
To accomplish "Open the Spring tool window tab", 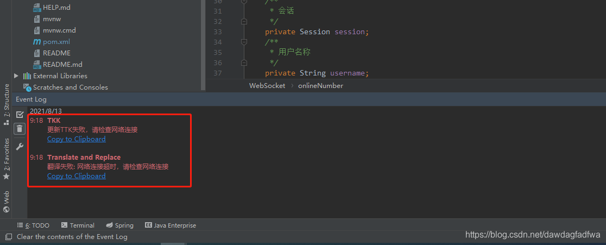I will (x=120, y=225).
